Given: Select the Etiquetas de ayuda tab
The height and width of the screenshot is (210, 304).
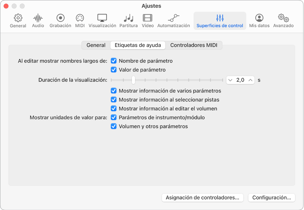Looking at the screenshot, I should (138, 45).
